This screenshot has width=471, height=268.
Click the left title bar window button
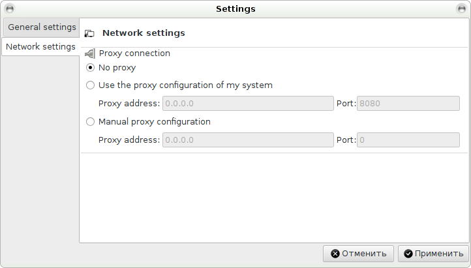click(10, 8)
